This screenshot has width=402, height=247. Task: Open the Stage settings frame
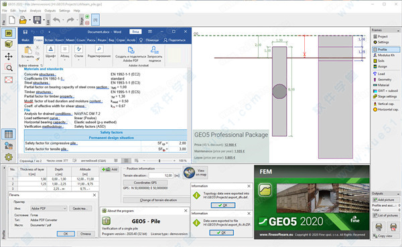point(385,96)
